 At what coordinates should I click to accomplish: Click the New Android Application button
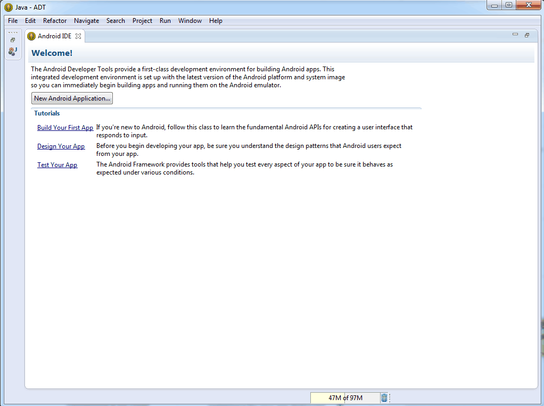pos(72,98)
